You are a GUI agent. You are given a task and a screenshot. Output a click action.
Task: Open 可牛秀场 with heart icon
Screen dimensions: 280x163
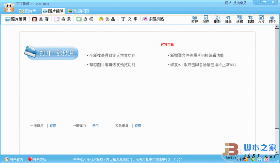37,159
